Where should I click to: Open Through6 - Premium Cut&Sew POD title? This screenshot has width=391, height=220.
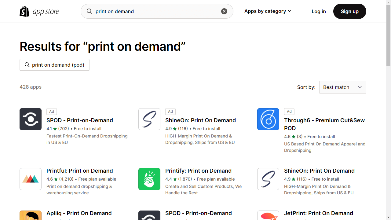[x=324, y=124]
